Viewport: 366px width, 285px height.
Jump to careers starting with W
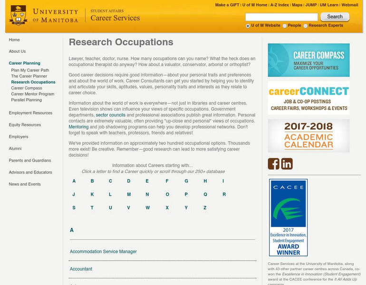point(148,208)
